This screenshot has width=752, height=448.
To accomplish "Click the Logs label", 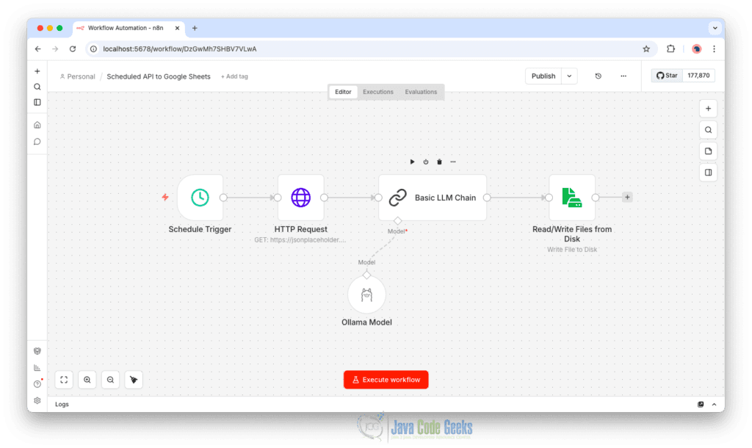I will [62, 405].
